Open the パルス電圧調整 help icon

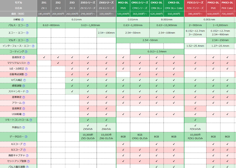tap(27, 167)
